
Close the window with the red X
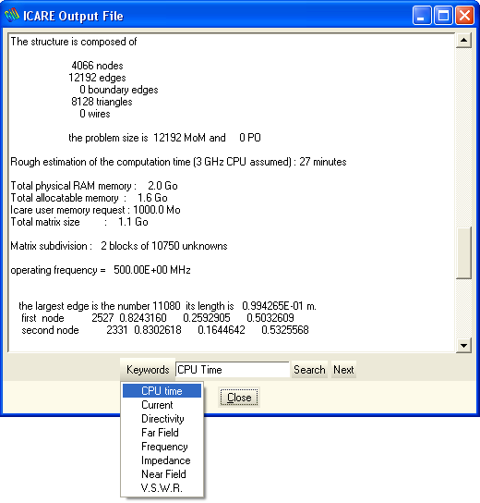pos(464,15)
